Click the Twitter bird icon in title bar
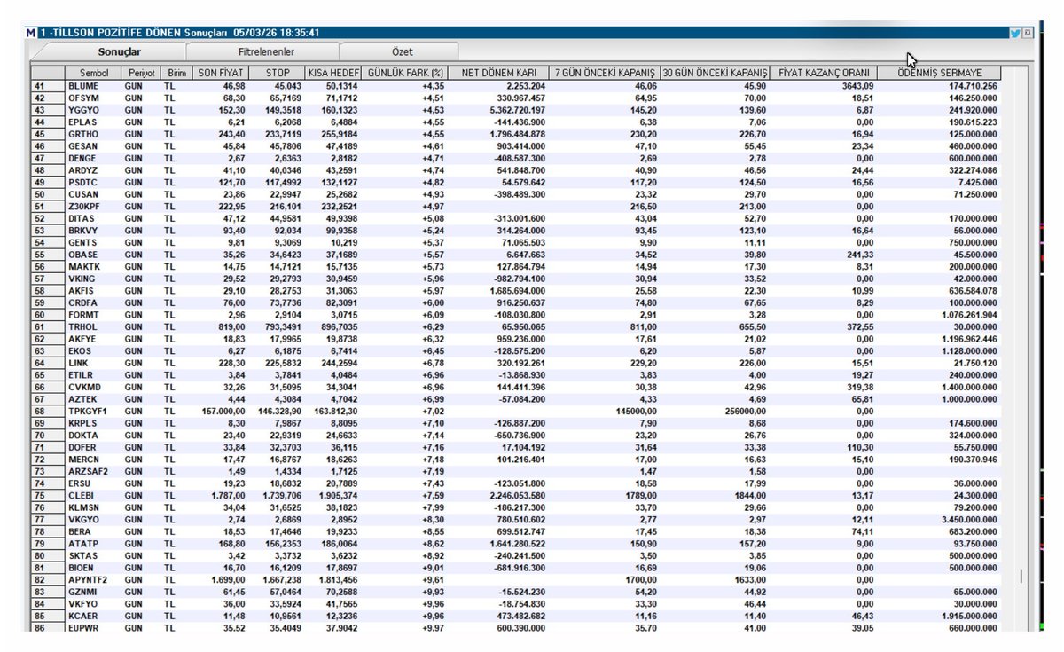 pos(1014,33)
